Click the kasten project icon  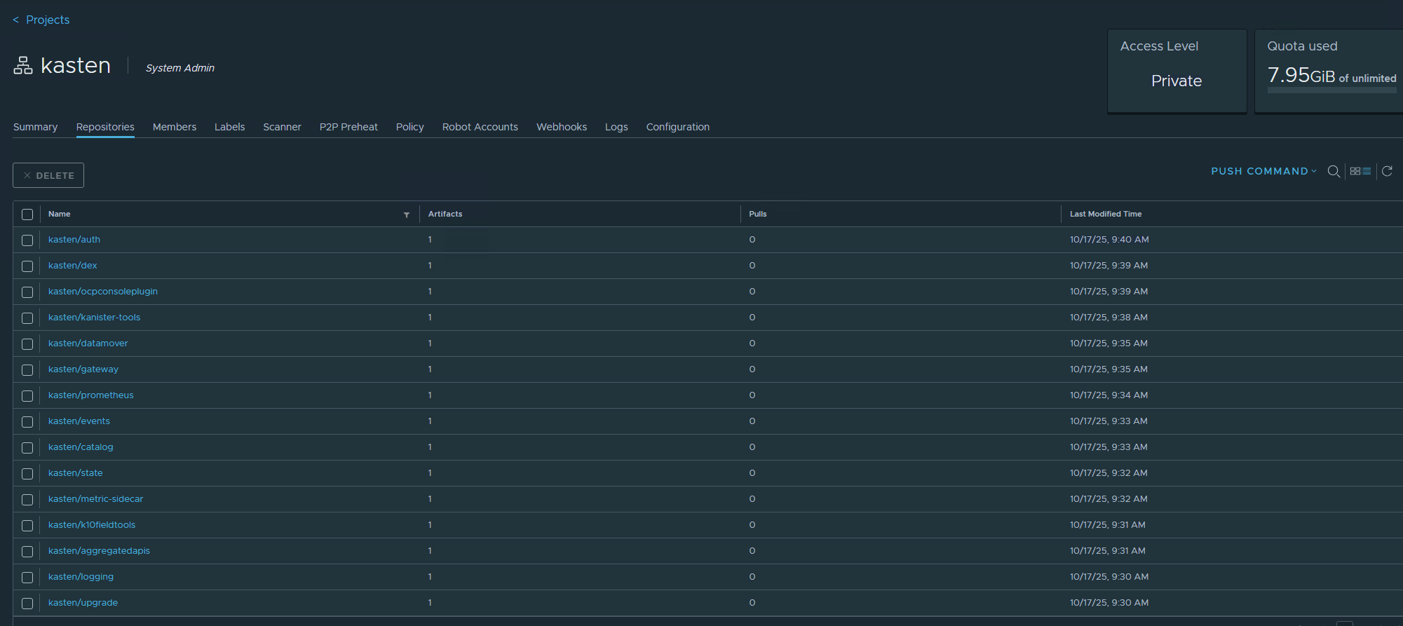23,66
